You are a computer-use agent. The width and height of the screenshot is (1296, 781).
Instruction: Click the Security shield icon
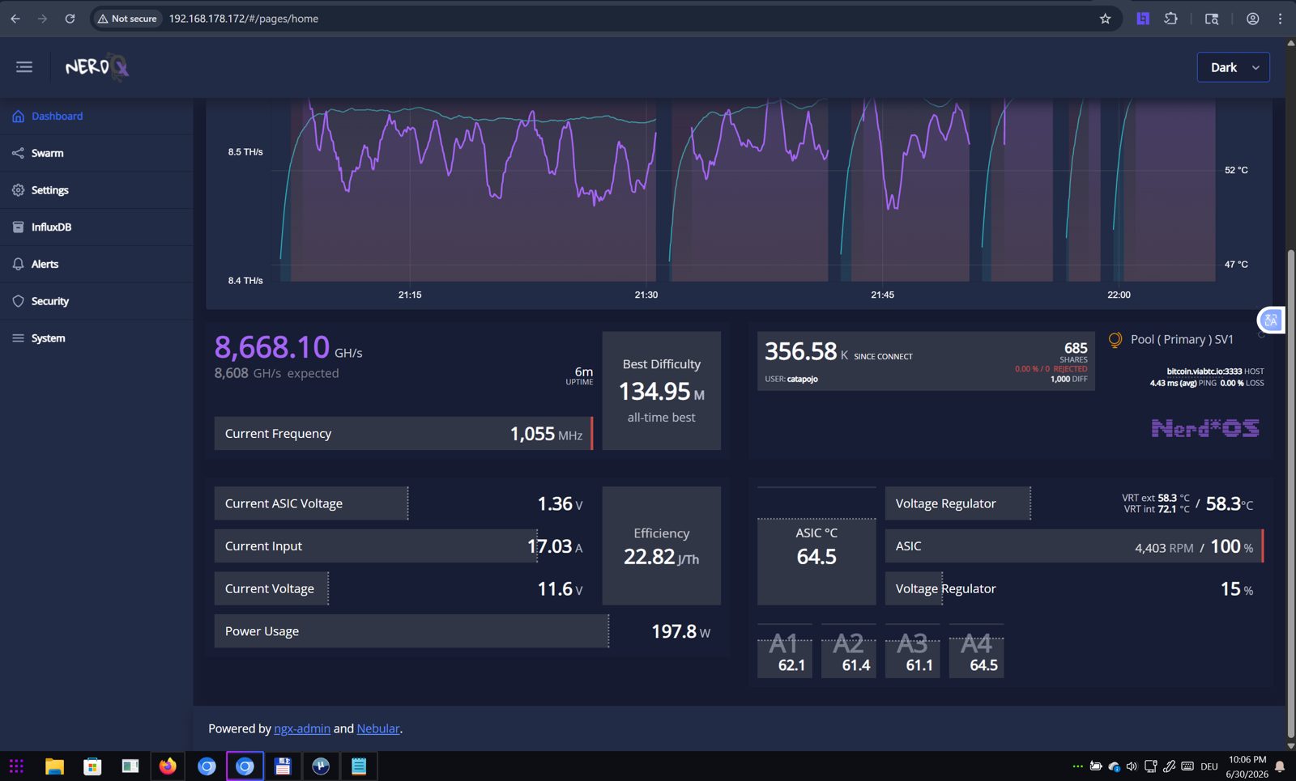pos(18,301)
